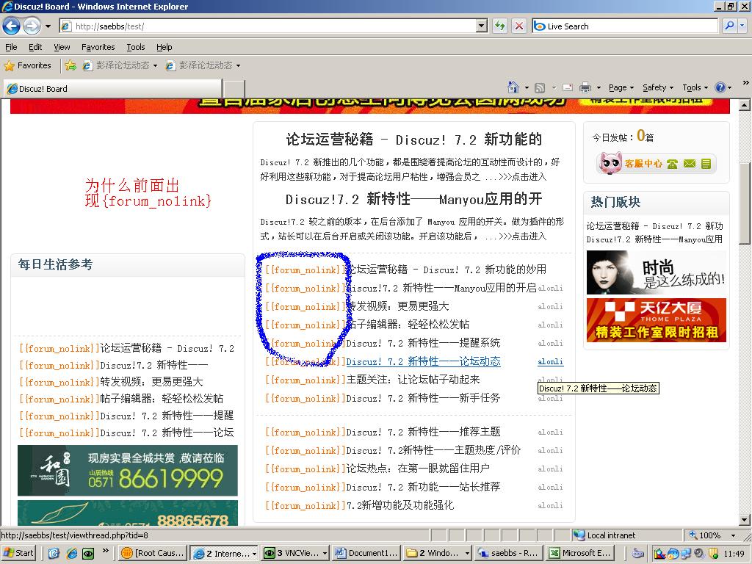Open the View menu

pyautogui.click(x=62, y=47)
